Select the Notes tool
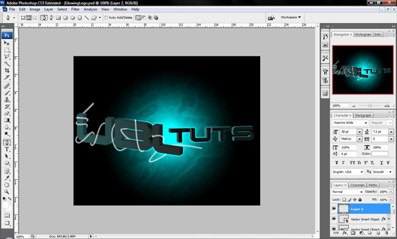The height and width of the screenshot is (239, 397). (7, 171)
